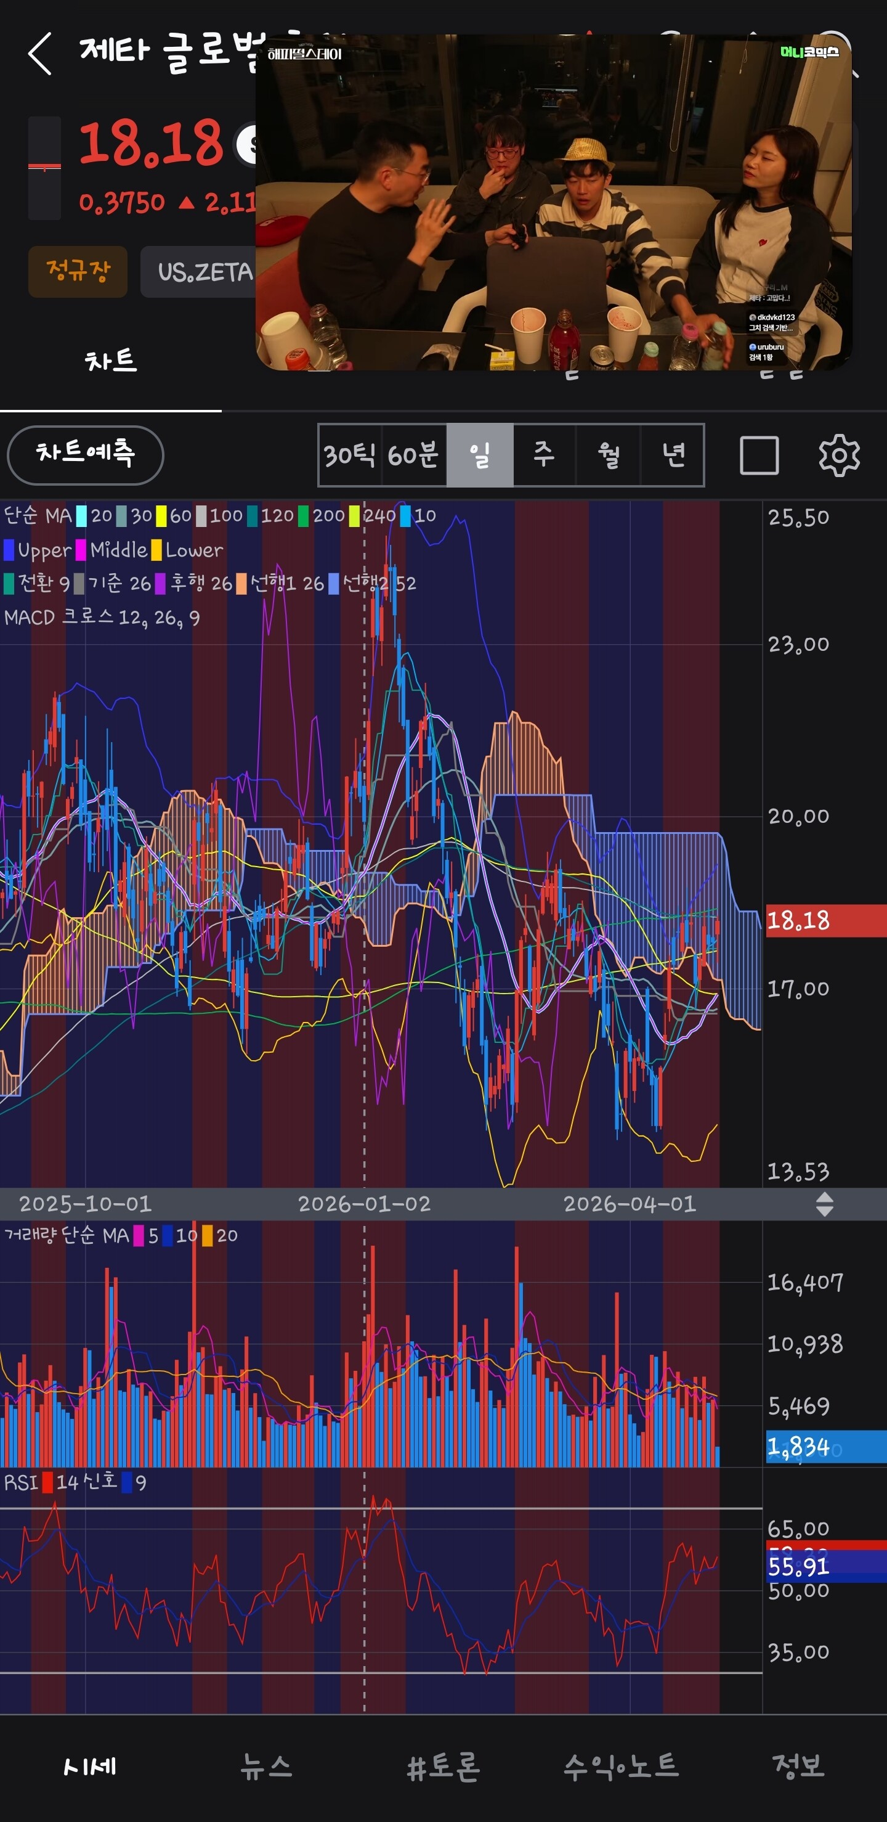Click MA 20 cyan color swatch
The width and height of the screenshot is (887, 1822).
pyautogui.click(x=81, y=516)
